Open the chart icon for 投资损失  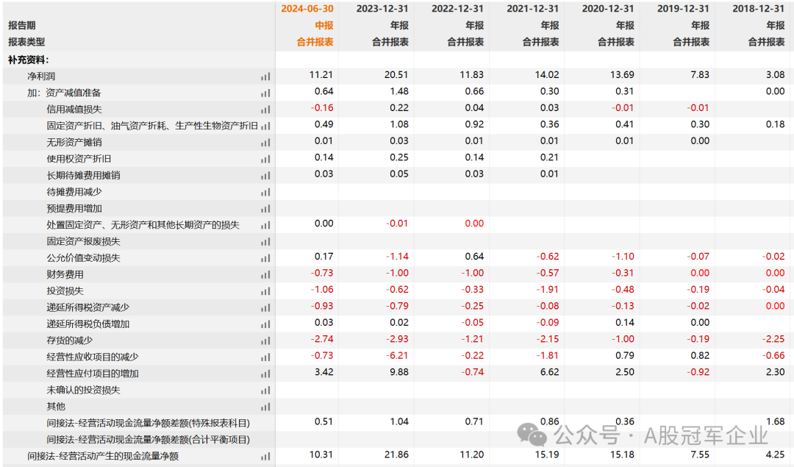[265, 291]
